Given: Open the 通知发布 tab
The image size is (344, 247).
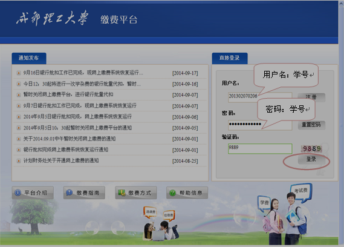Looking at the screenshot, I should click(x=29, y=58).
